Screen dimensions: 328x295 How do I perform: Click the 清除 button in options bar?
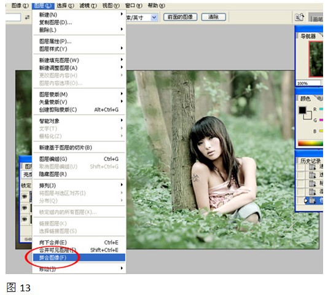[x=214, y=17]
